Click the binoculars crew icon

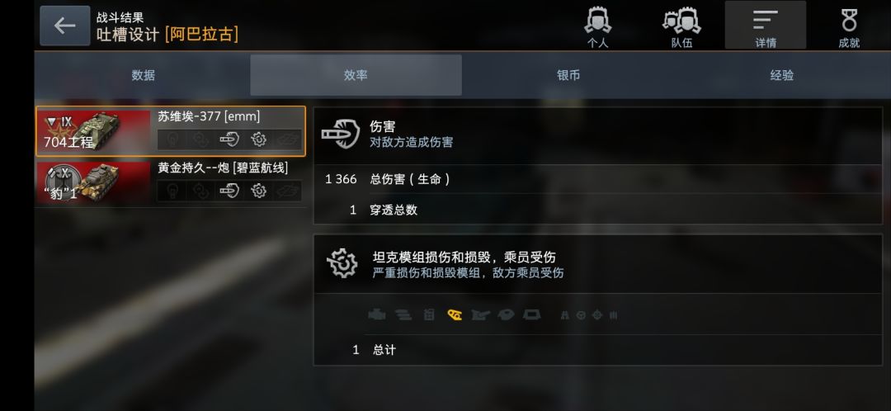coord(564,315)
